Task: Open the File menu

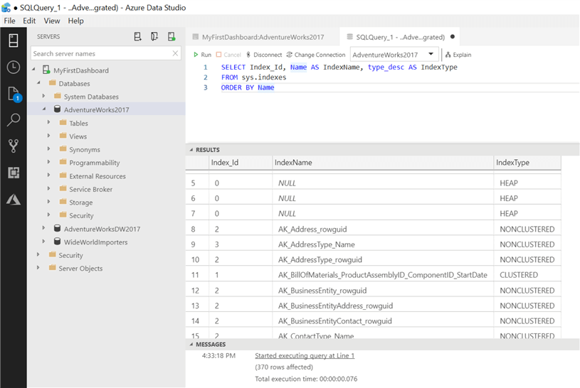Action: (x=10, y=21)
